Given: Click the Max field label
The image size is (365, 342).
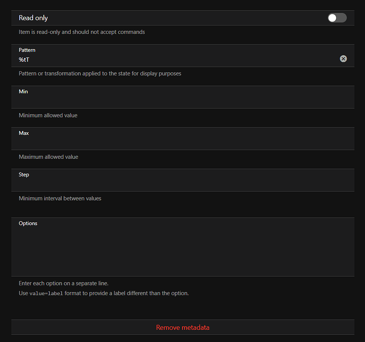Looking at the screenshot, I should tap(24, 133).
